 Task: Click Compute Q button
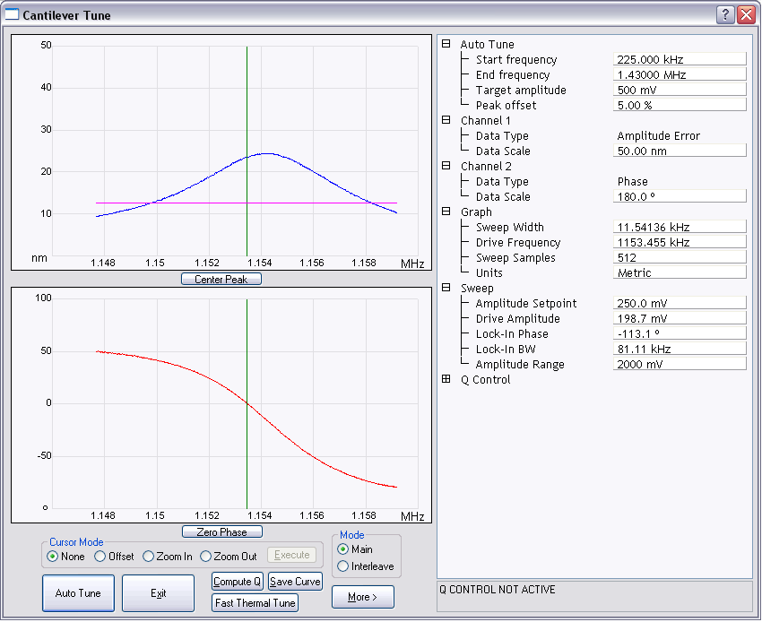point(238,582)
